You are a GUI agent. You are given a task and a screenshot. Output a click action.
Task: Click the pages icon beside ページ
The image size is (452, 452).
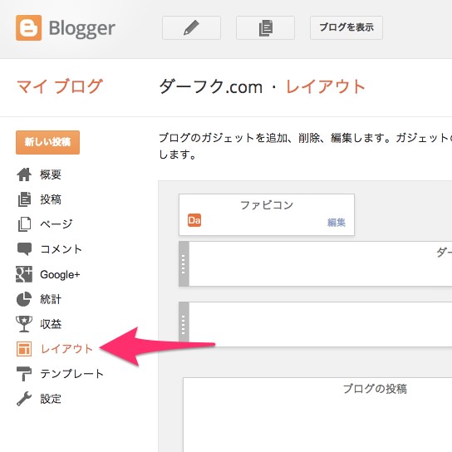point(24,224)
